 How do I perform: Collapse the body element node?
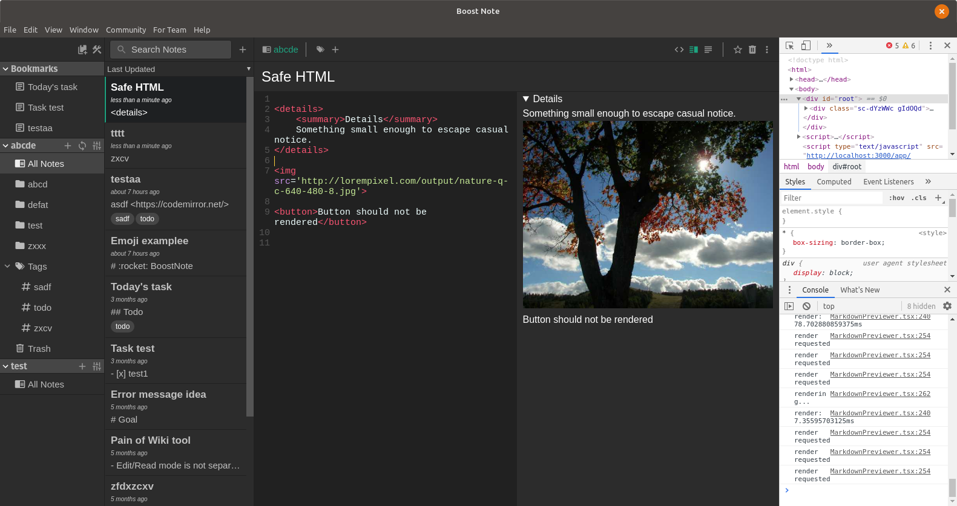pyautogui.click(x=791, y=89)
